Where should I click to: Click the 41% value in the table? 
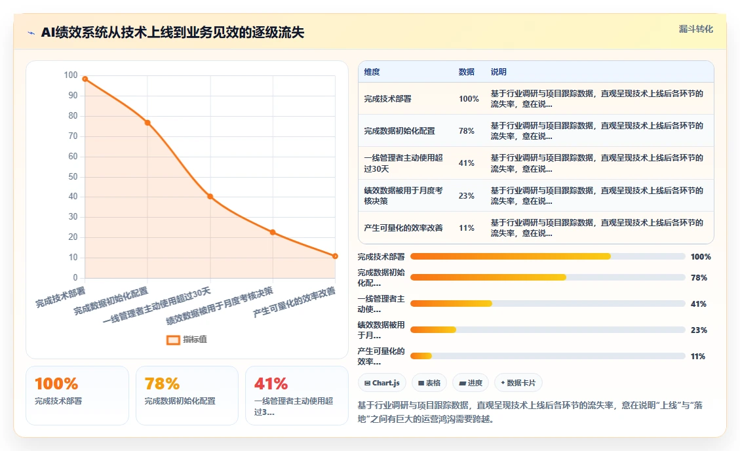[x=466, y=163]
